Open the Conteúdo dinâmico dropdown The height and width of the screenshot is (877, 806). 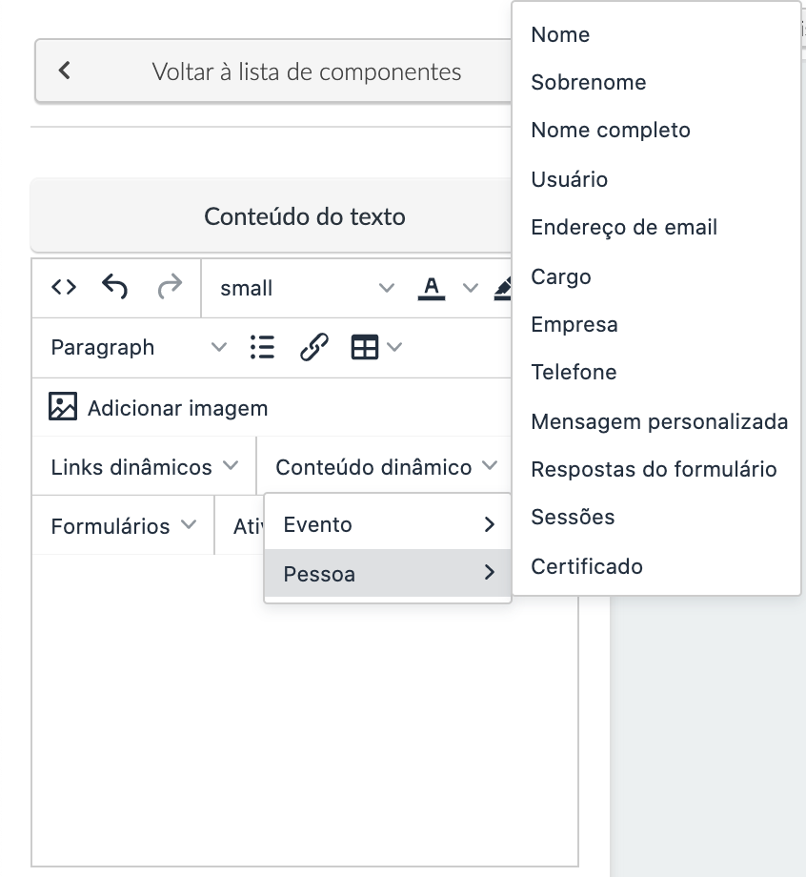click(386, 466)
